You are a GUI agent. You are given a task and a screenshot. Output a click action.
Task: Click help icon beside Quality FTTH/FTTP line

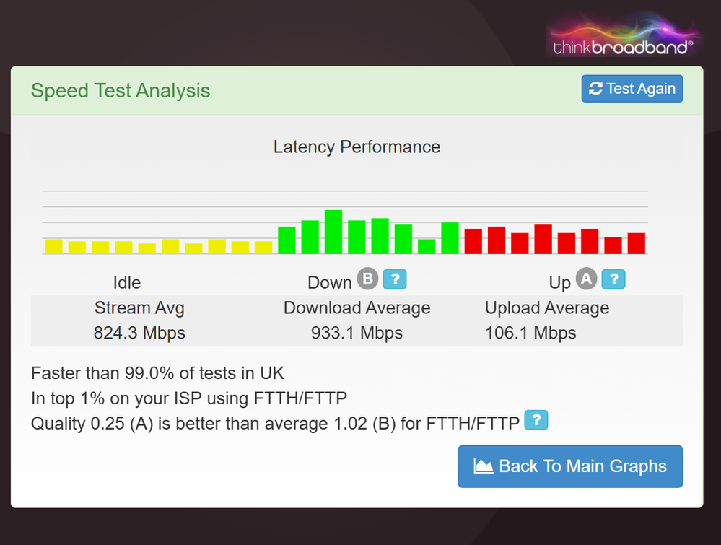(x=536, y=420)
